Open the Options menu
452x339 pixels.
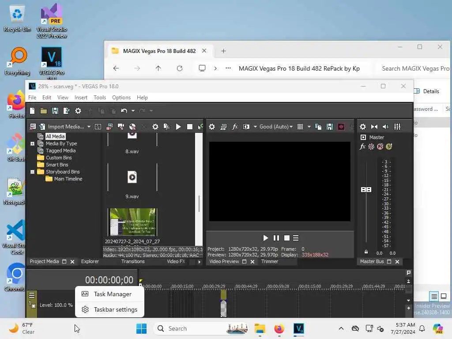[121, 98]
